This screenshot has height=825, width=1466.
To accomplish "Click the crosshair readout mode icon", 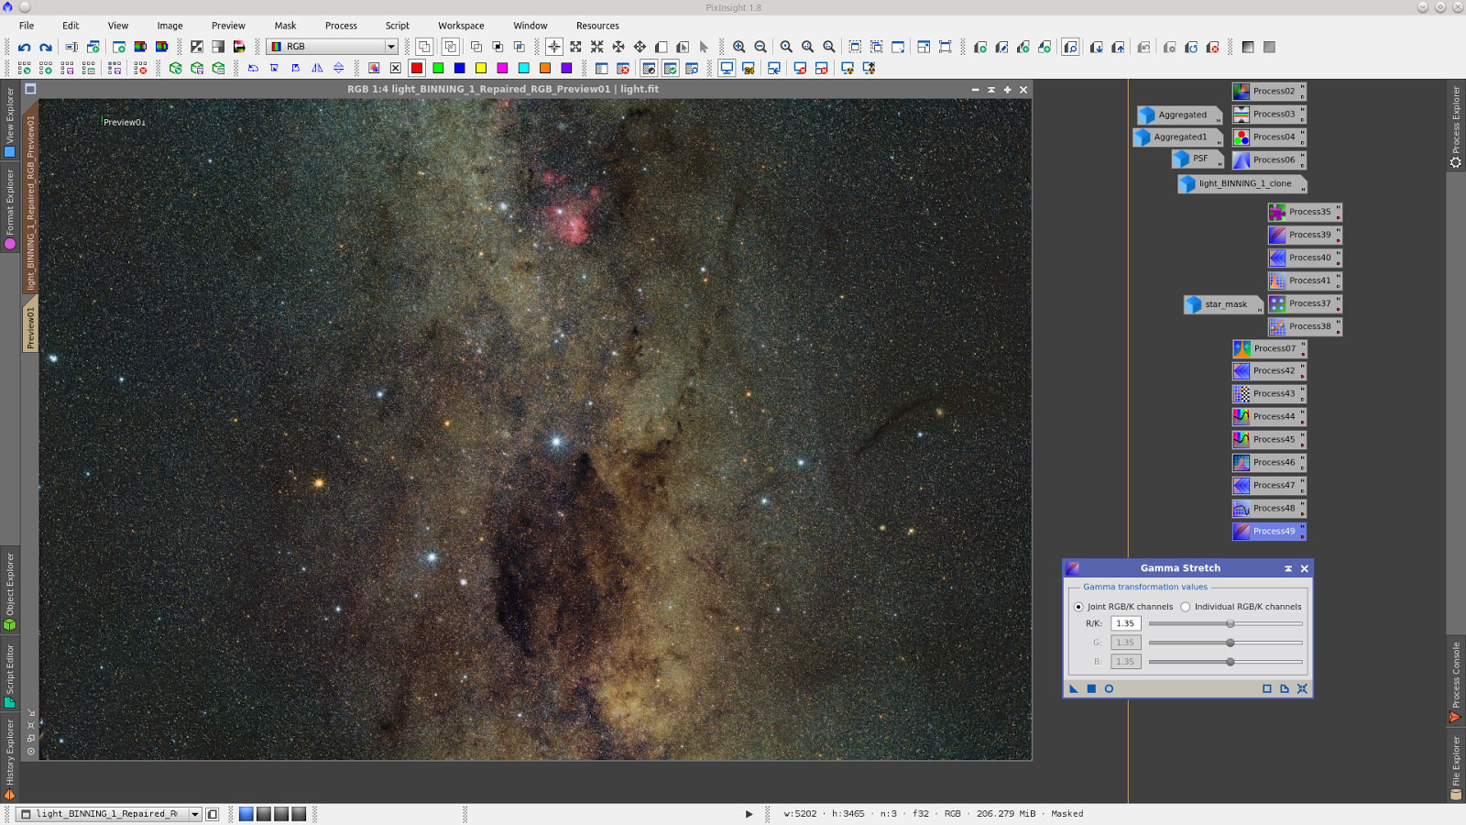I will (x=554, y=47).
